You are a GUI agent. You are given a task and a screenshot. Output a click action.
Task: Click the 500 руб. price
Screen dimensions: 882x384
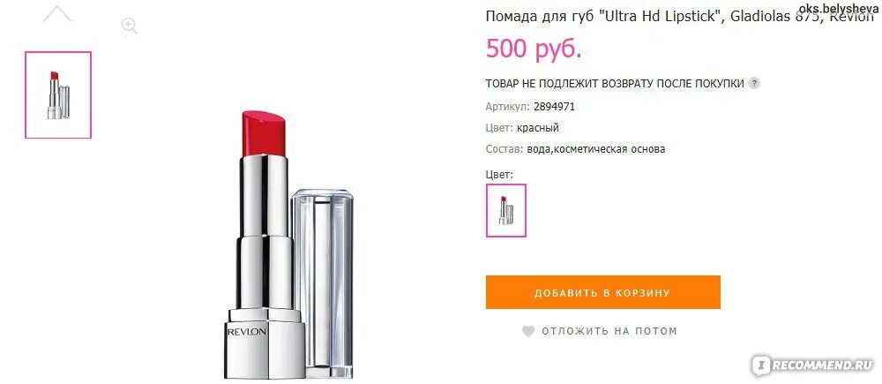(534, 49)
